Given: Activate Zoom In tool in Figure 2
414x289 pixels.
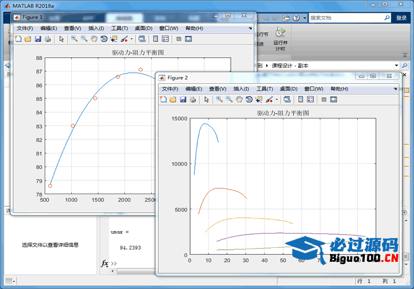Looking at the screenshot, I should pos(219,99).
